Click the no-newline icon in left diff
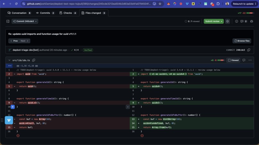This screenshot has height=145, width=259. (x=18, y=136)
